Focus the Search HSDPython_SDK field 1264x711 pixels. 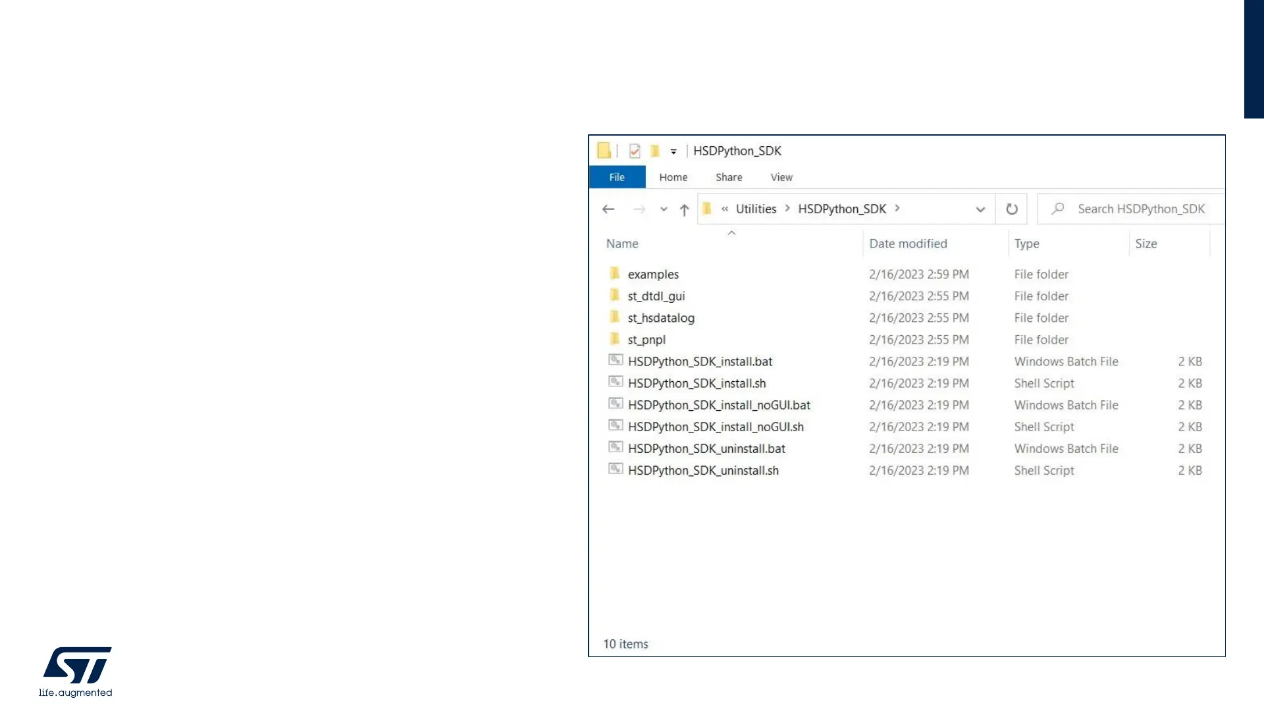click(1131, 209)
